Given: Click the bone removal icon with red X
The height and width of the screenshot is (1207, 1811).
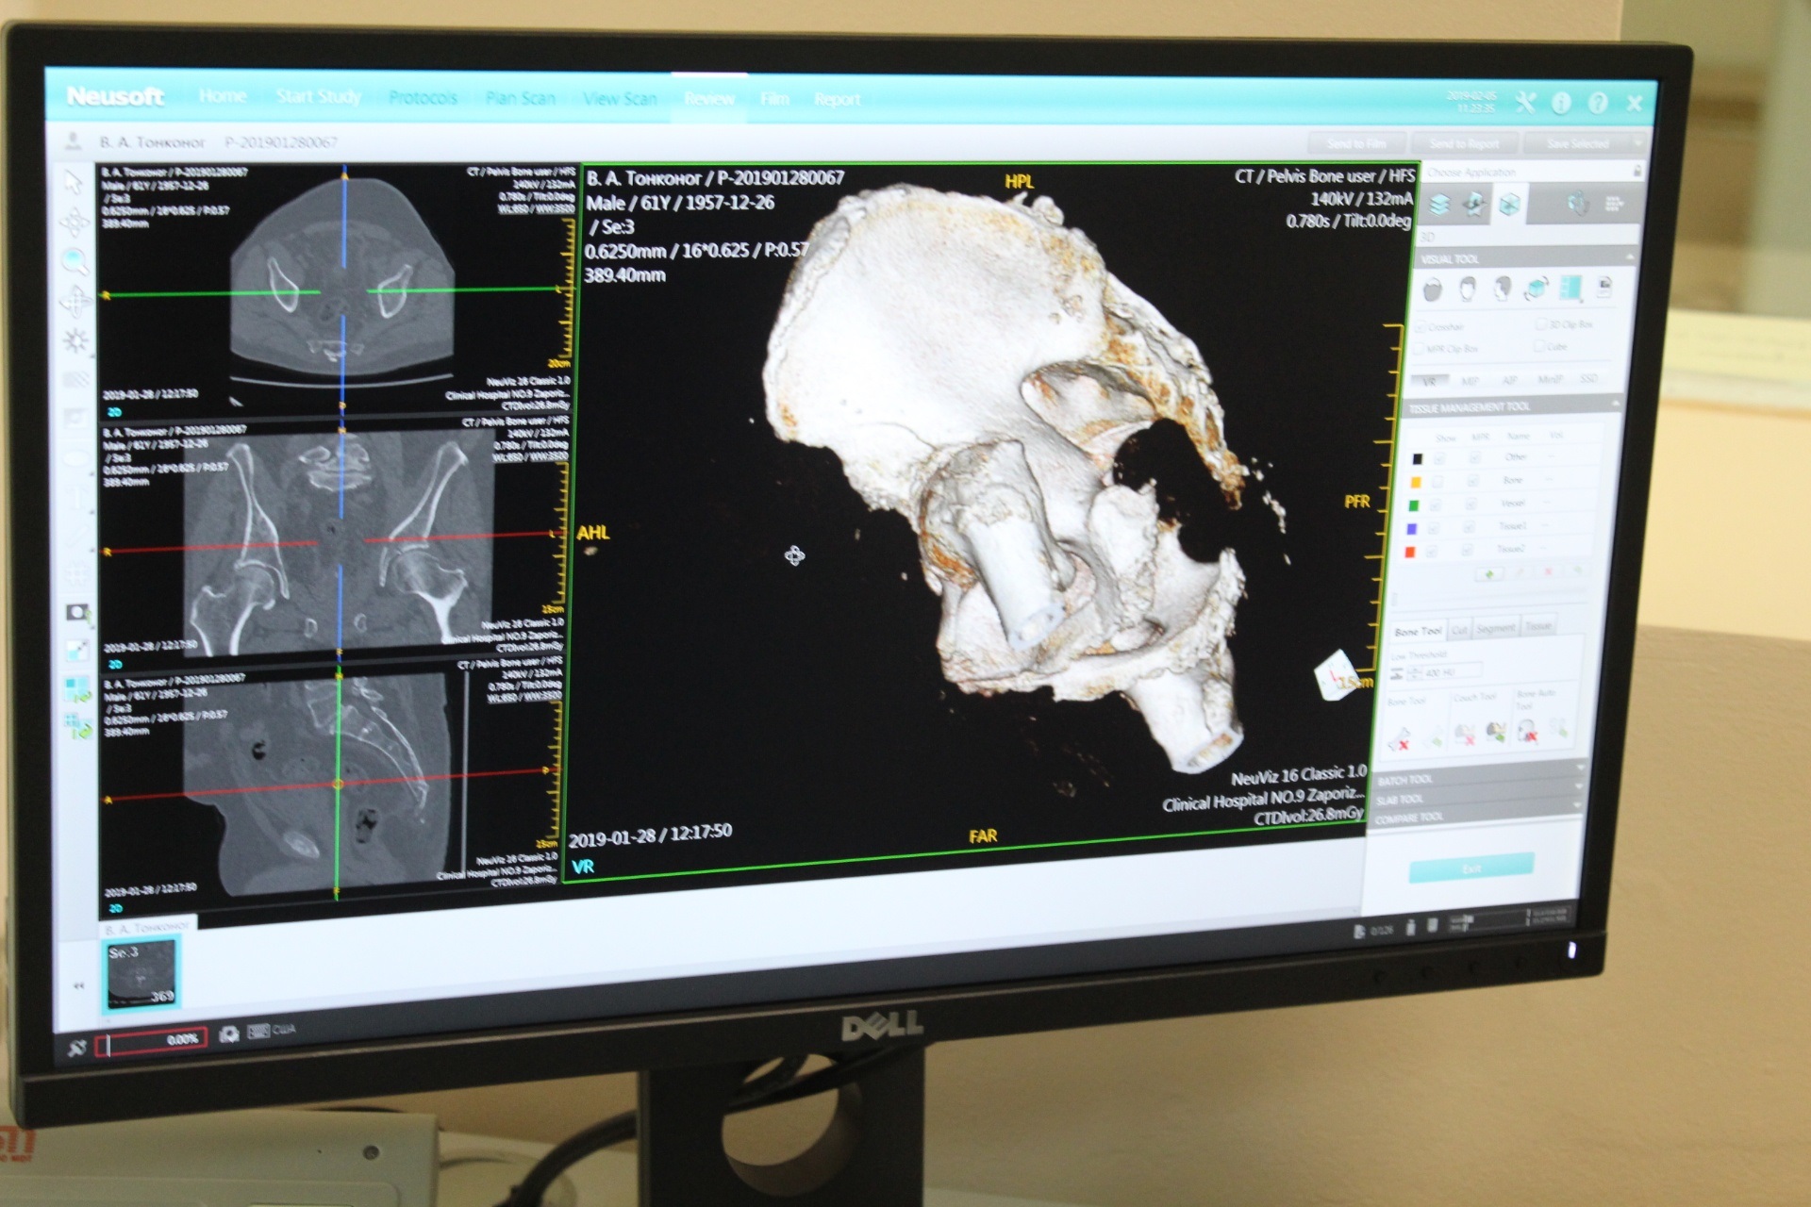Looking at the screenshot, I should pyautogui.click(x=1400, y=738).
